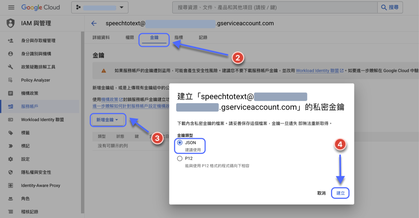Switch to the 權限 tab

130,37
